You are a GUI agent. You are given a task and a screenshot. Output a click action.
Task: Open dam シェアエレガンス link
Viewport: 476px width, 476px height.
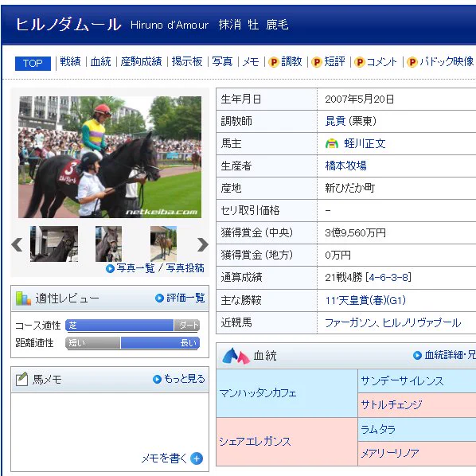pyautogui.click(x=255, y=442)
